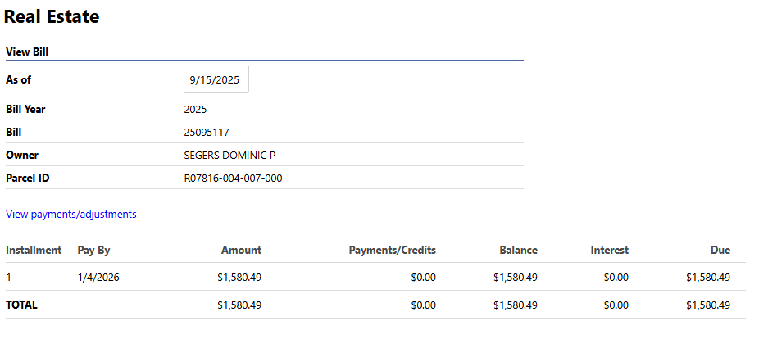Click the Parcel ID value R07816-004-007-000
This screenshot has width=768, height=339.
point(233,178)
